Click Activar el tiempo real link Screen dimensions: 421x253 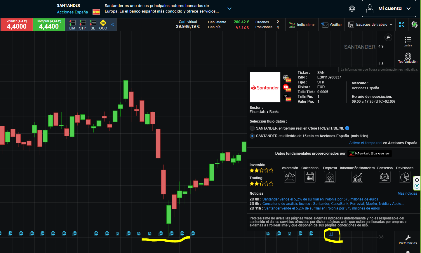click(x=366, y=143)
